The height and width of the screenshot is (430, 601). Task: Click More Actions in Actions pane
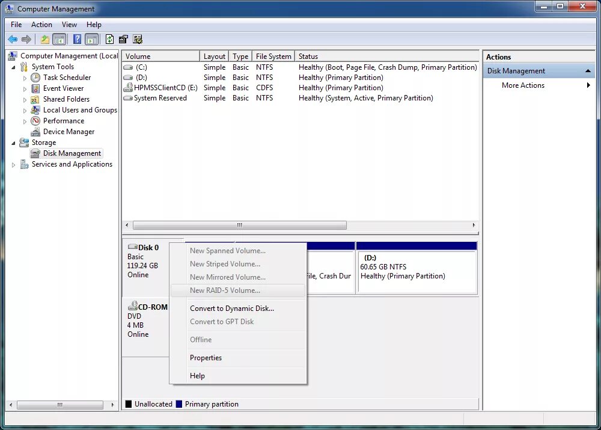click(523, 85)
